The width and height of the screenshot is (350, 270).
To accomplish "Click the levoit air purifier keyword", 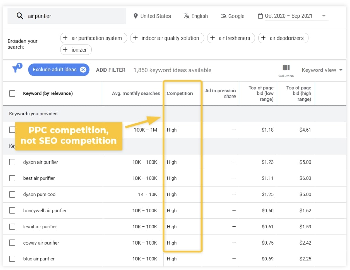I will [x=40, y=227].
